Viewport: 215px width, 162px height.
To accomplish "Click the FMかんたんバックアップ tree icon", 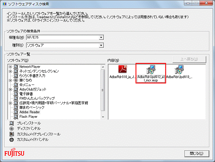I will (16, 98).
